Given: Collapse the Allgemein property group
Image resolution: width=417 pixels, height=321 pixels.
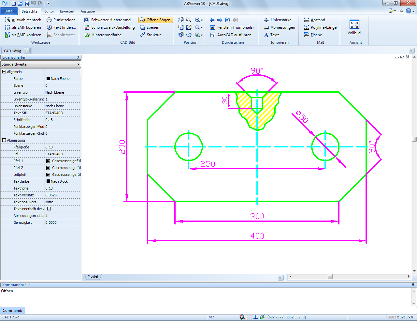Looking at the screenshot, I should coord(4,72).
